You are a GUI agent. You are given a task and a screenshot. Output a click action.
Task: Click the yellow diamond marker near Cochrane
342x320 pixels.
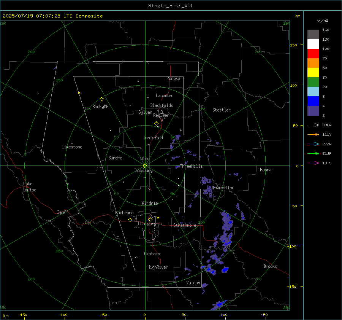point(130,220)
